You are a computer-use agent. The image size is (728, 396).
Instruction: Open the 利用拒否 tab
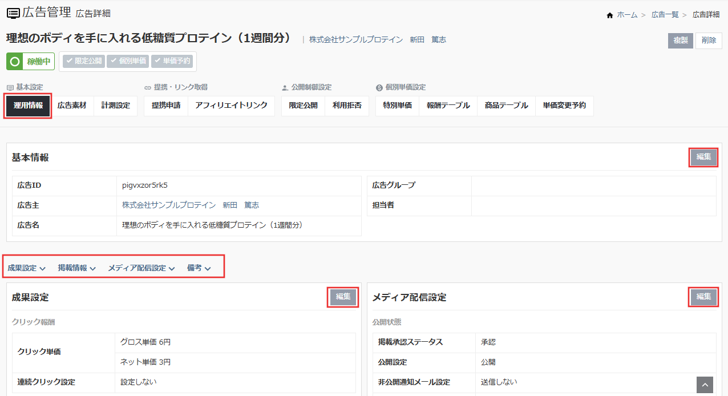pyautogui.click(x=347, y=106)
